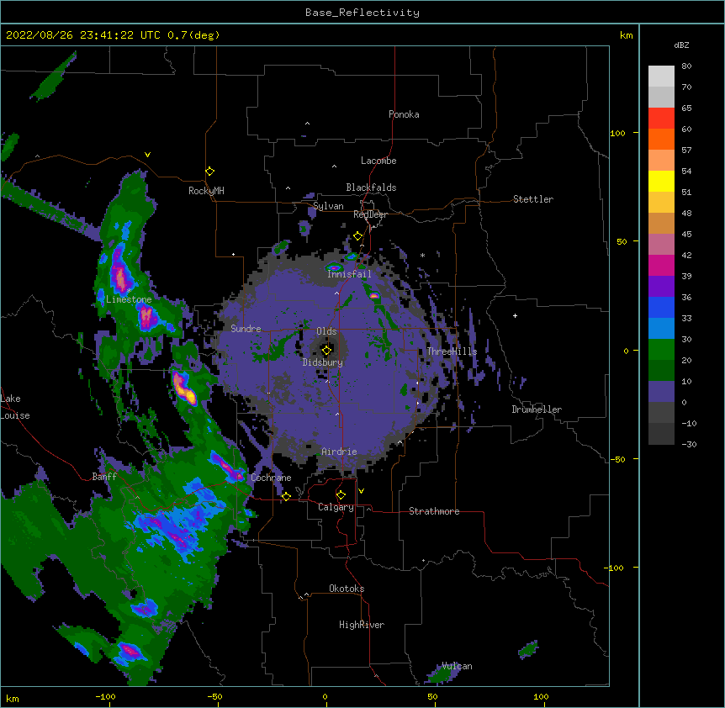Click the dBZ legend heading
Image resolution: width=725 pixels, height=708 pixels.
click(x=681, y=45)
